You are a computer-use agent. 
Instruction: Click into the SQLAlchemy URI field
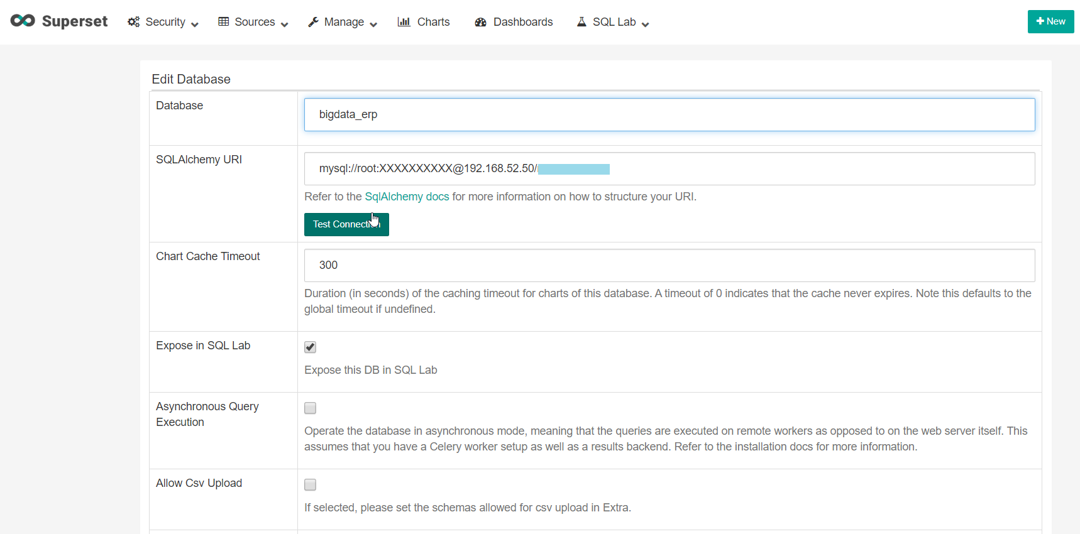coord(669,168)
